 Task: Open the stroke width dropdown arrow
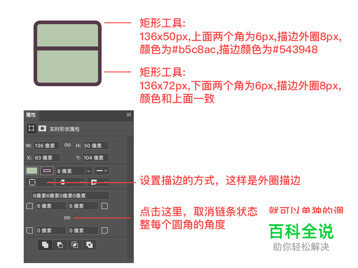[89, 171]
